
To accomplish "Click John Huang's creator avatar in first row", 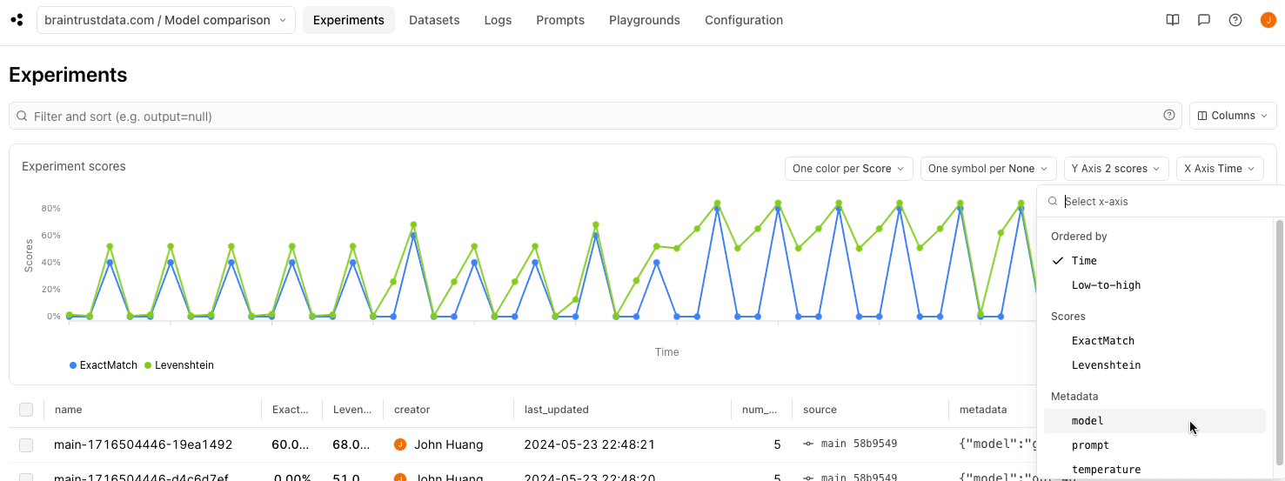I will pos(400,444).
